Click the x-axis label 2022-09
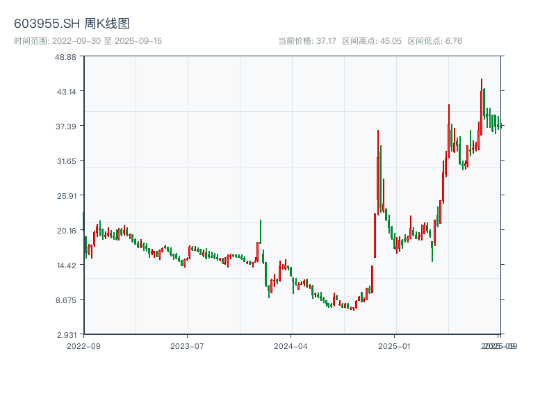The width and height of the screenshot is (556, 417). point(83,346)
